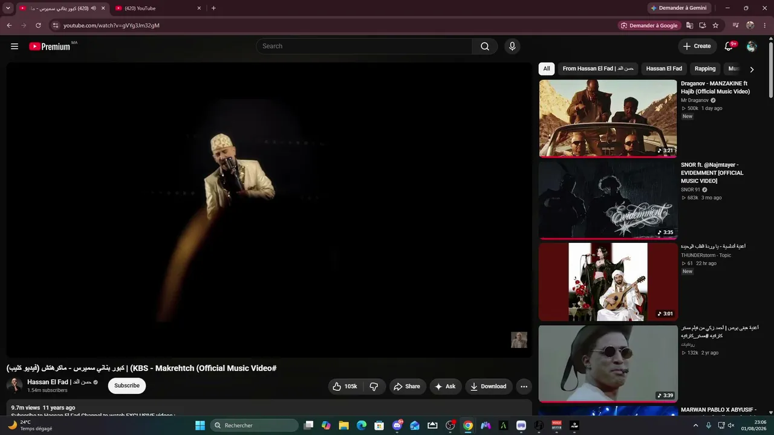The width and height of the screenshot is (774, 435).
Task: Mute the playing tab's audio icon
Action: click(x=94, y=8)
